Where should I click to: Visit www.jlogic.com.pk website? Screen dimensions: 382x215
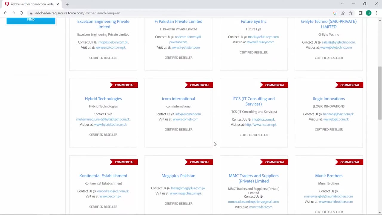click(336, 119)
